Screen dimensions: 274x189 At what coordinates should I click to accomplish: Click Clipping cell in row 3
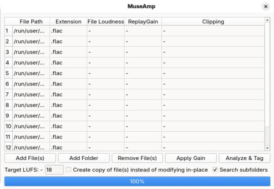(213, 52)
